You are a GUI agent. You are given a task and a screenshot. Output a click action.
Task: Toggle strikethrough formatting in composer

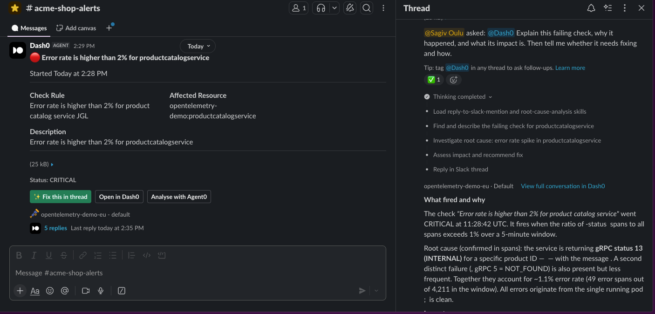pyautogui.click(x=64, y=255)
